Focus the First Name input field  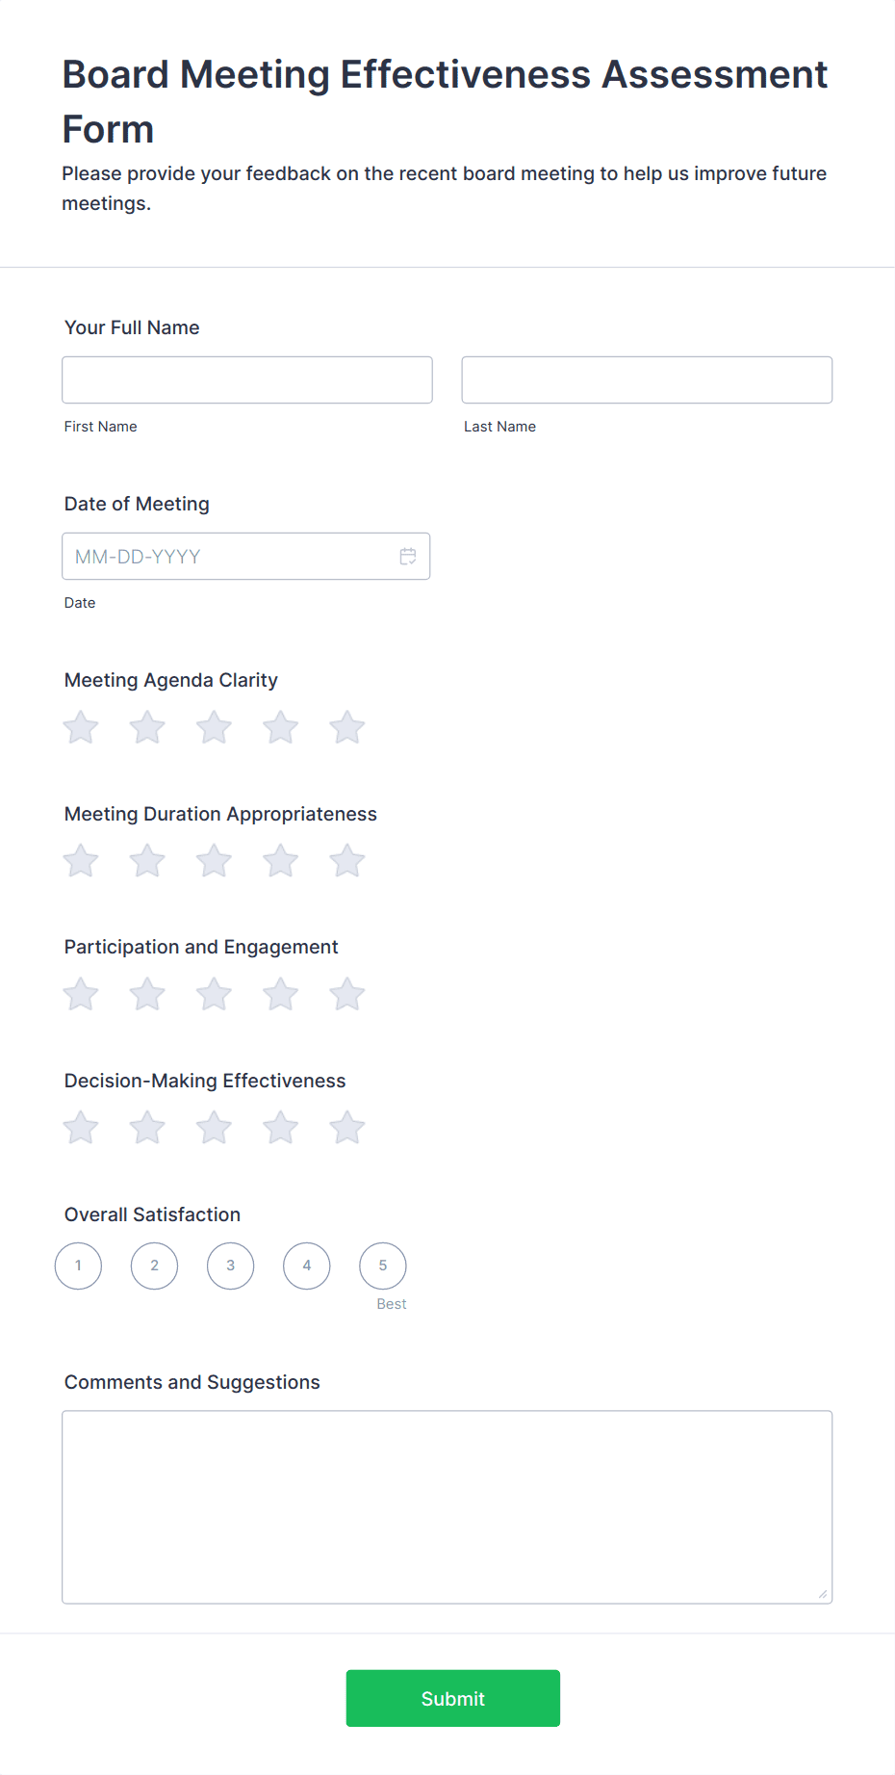point(246,378)
